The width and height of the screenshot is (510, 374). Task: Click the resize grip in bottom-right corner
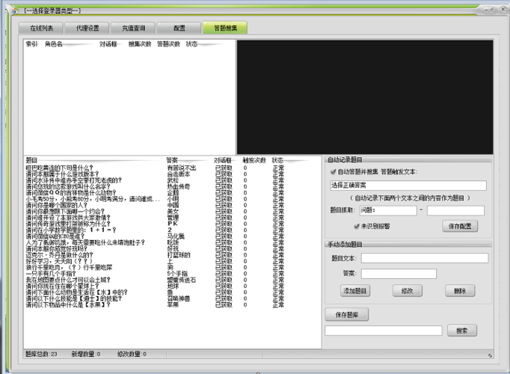pyautogui.click(x=490, y=355)
